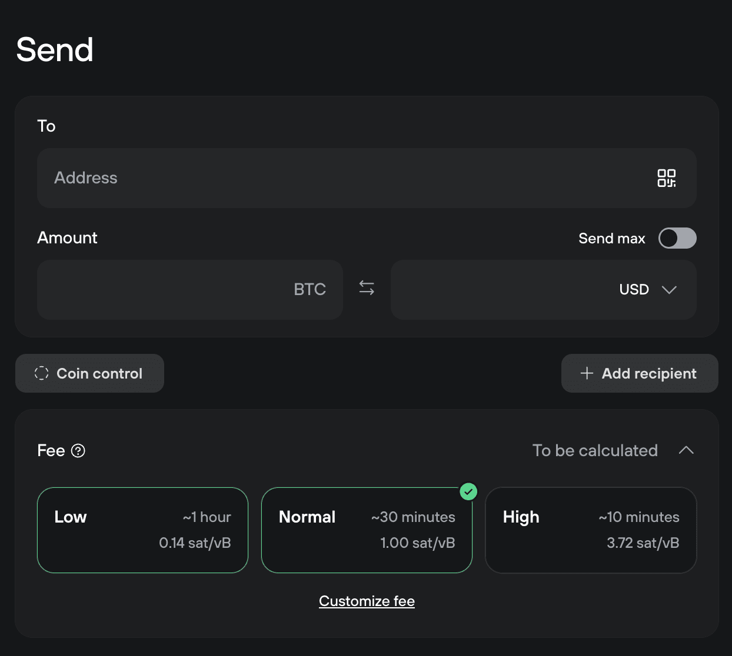Open the QR code scanner for the address
Viewport: 732px width, 656px height.
[x=668, y=178]
